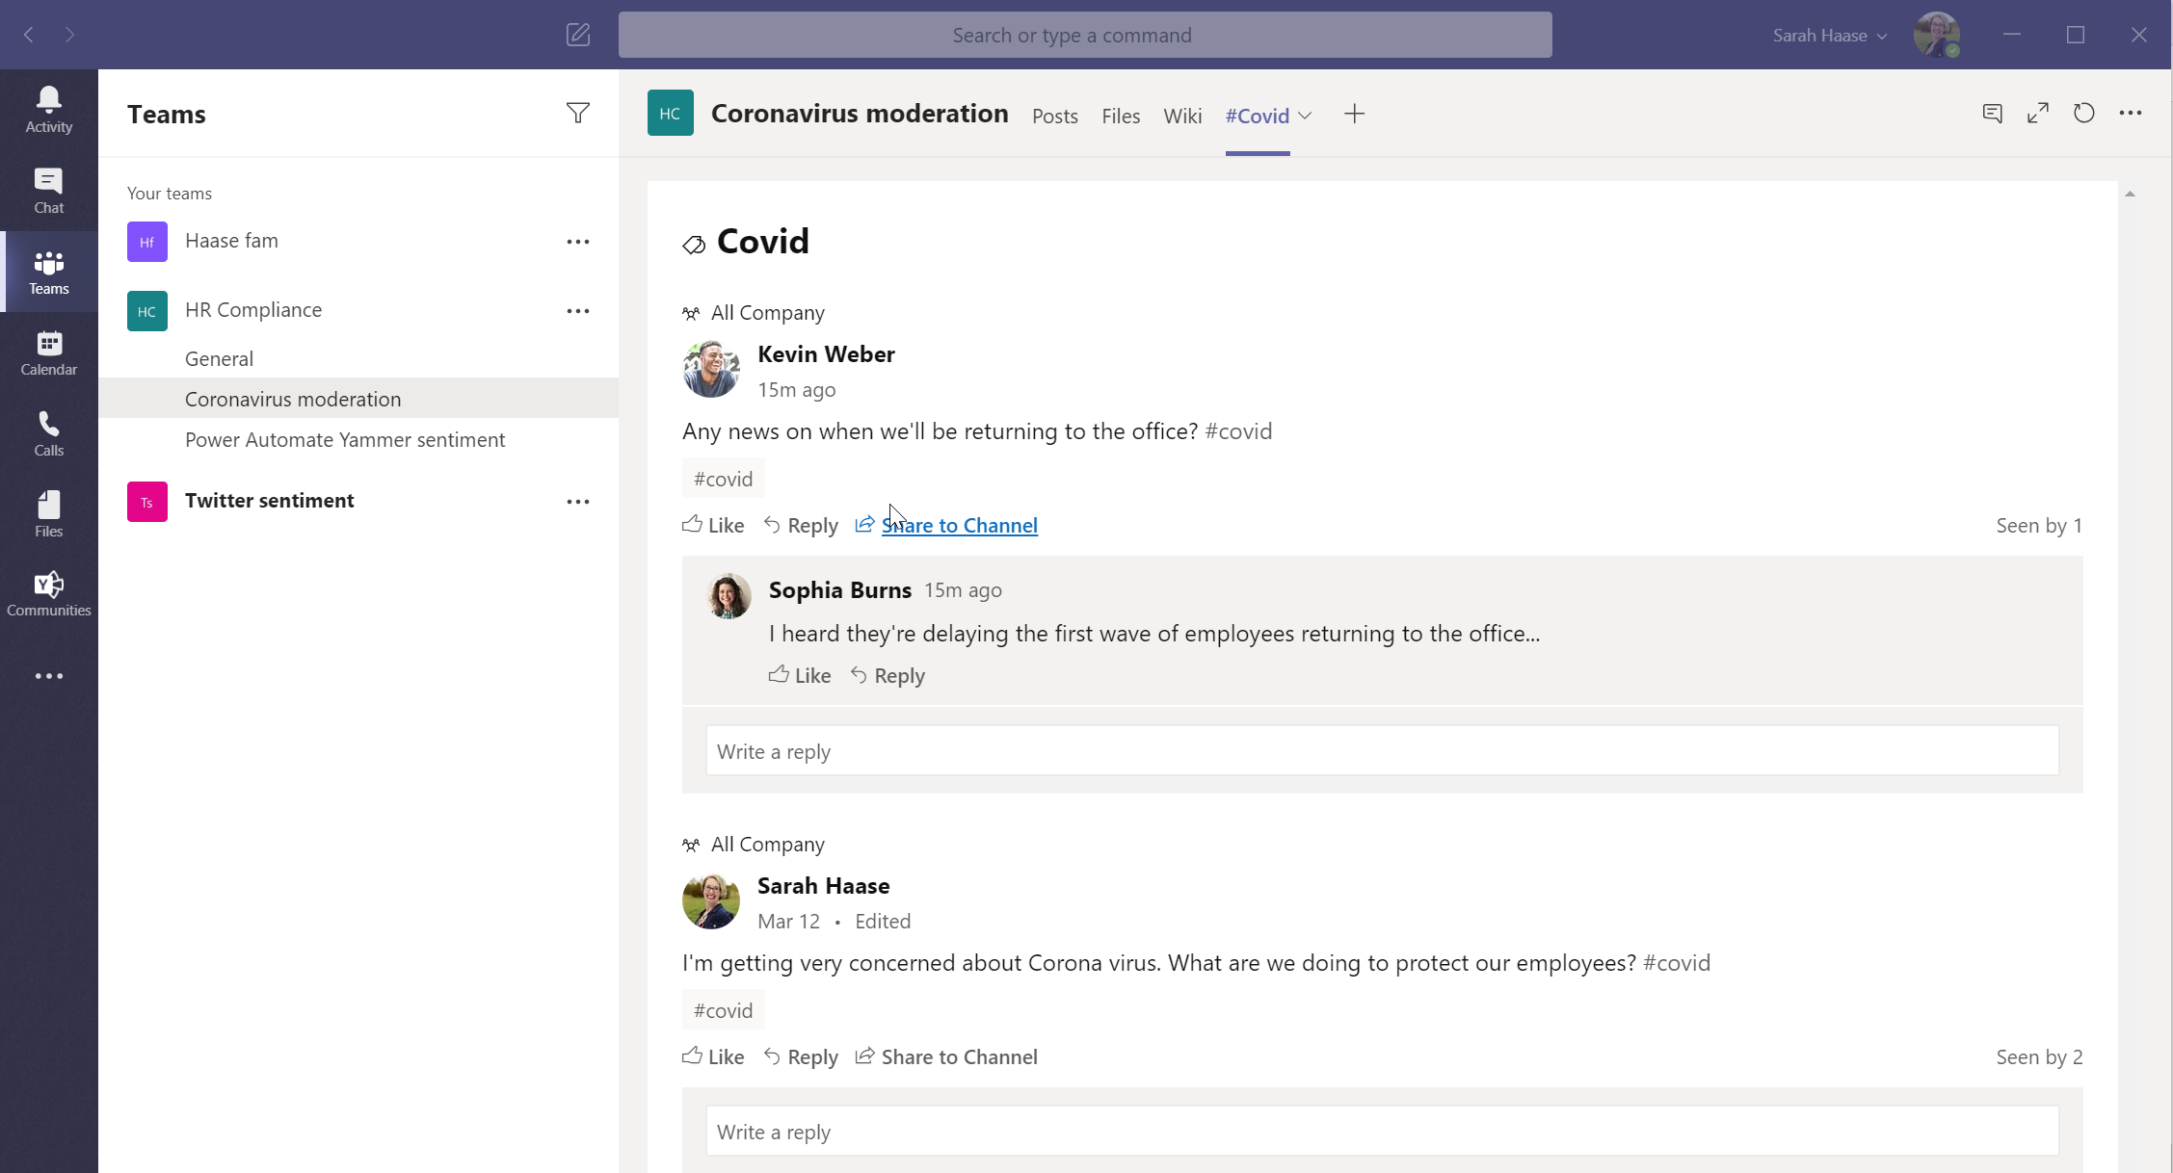Open Files from the left rail

48,511
